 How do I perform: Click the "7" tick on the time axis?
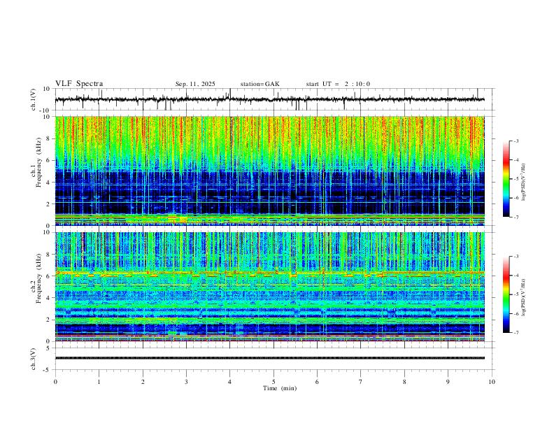pyautogui.click(x=361, y=382)
